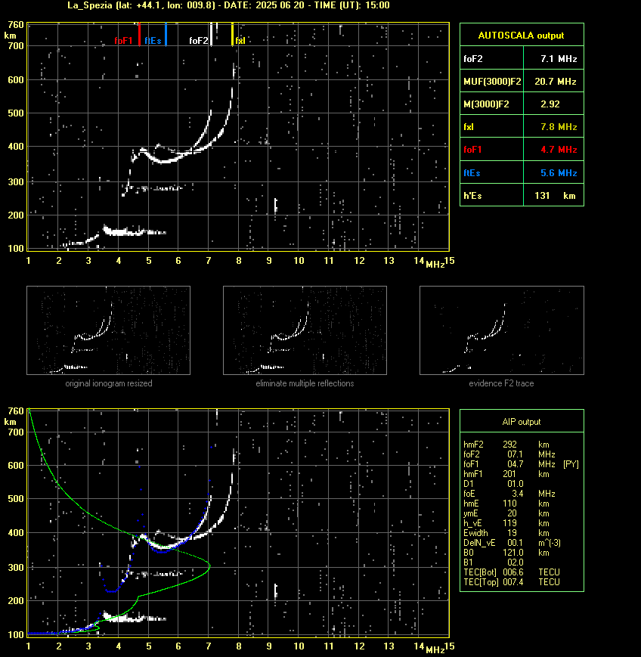Image resolution: width=641 pixels, height=657 pixels.
Task: Select the hmF1 201 km row
Action: point(506,474)
